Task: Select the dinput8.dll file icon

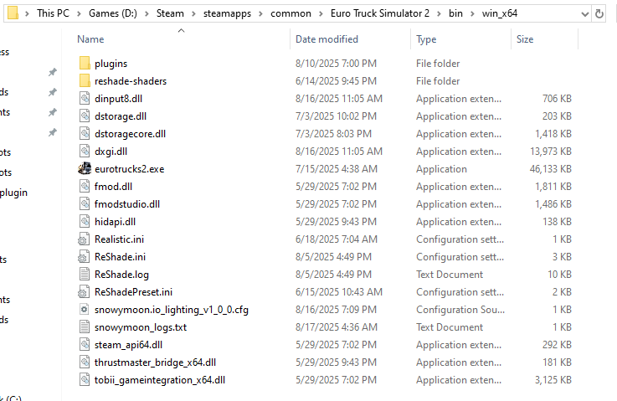Action: (x=85, y=99)
